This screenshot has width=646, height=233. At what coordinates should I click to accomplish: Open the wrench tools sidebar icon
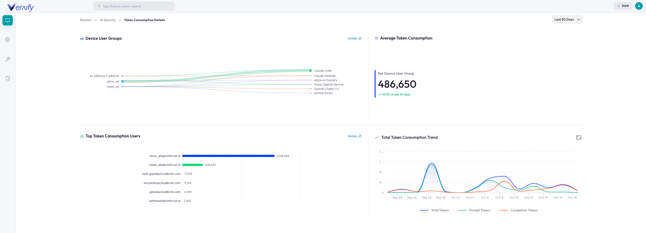(x=8, y=59)
